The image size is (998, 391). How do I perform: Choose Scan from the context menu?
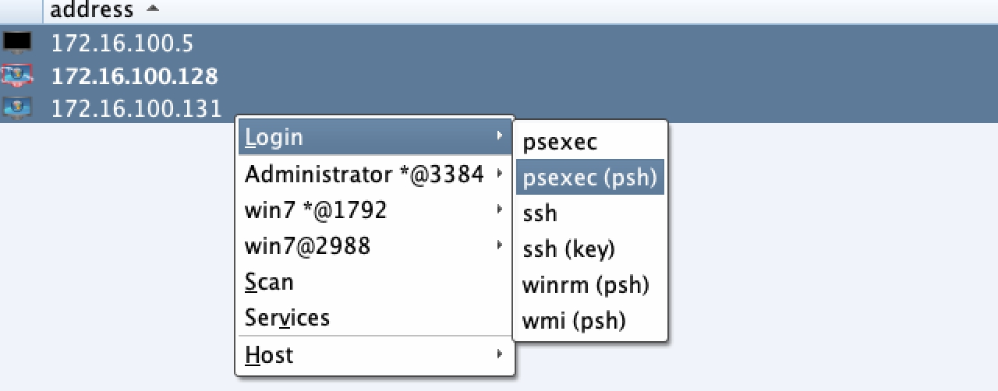[269, 281]
